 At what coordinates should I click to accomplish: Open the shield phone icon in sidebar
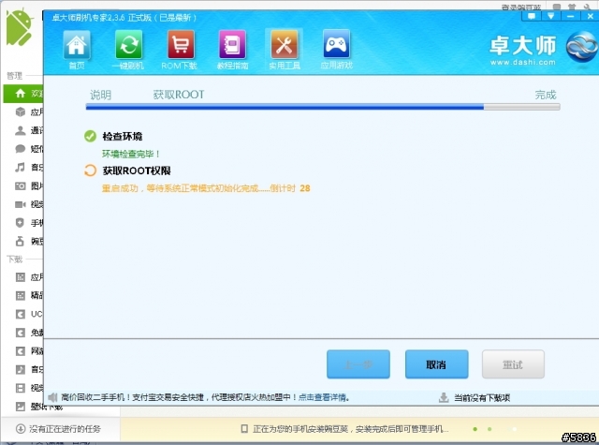point(20,223)
